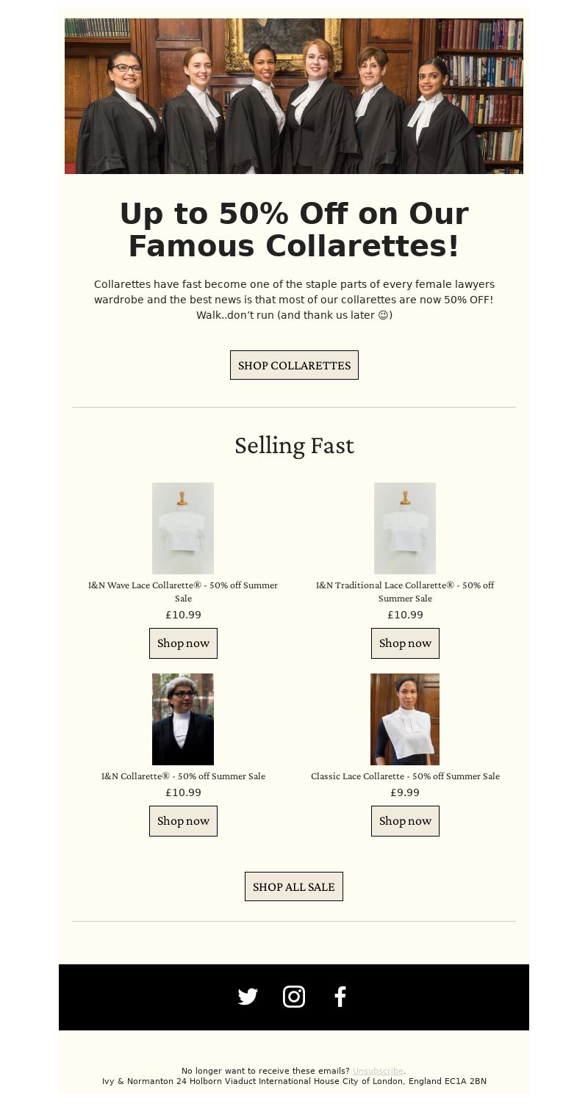Open the Classic Lace Collarette model photo
Image resolution: width=588 pixels, height=1109 pixels.
tap(405, 719)
